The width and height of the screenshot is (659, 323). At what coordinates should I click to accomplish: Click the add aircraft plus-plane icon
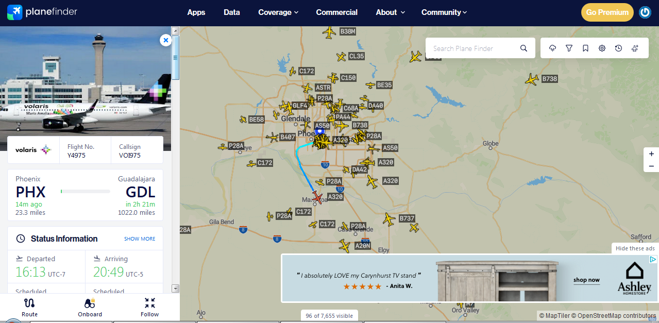pos(635,48)
